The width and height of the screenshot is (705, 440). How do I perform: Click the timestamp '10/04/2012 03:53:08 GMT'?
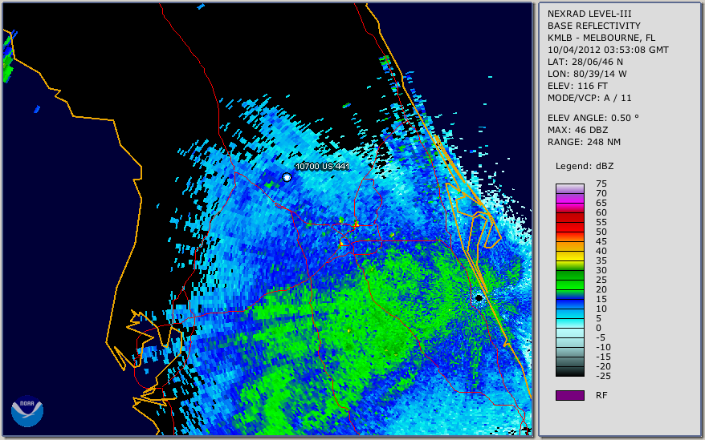tap(608, 50)
